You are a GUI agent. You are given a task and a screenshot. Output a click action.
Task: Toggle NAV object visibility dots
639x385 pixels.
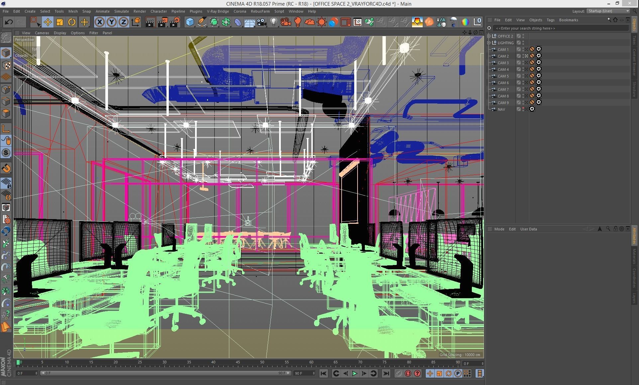click(523, 109)
